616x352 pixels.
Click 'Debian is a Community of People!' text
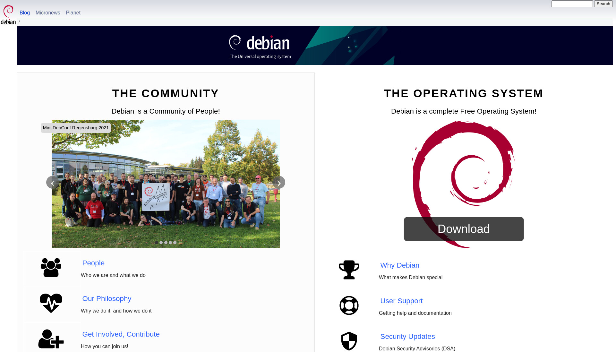(166, 111)
